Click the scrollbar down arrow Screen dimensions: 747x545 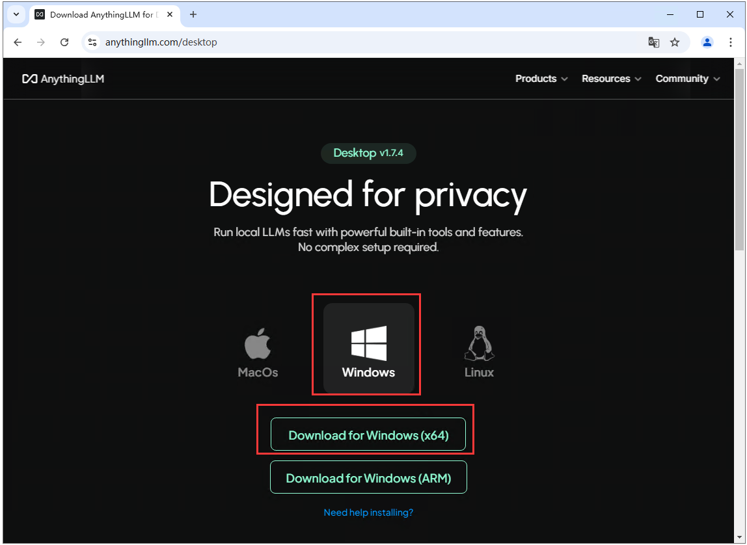pos(739,538)
